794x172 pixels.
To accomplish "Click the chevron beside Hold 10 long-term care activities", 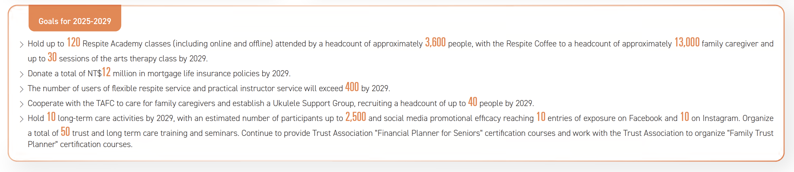I will (x=21, y=119).
